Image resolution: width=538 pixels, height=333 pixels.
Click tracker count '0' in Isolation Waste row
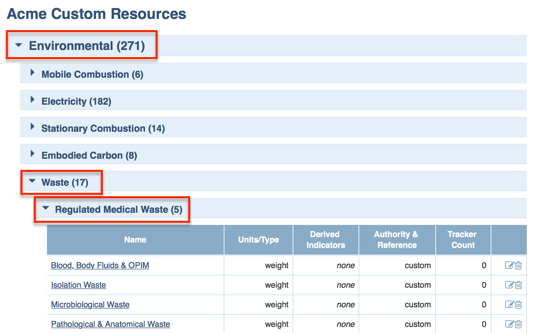pyautogui.click(x=484, y=285)
